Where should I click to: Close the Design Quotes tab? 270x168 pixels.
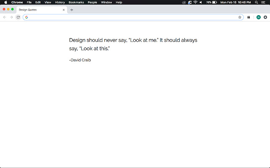(64, 10)
